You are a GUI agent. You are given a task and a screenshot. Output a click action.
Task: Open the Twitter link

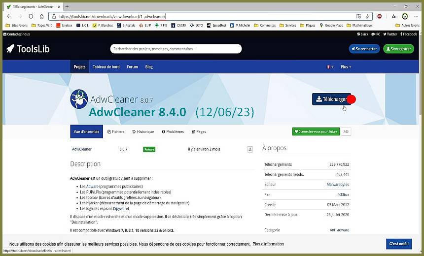(390, 34)
